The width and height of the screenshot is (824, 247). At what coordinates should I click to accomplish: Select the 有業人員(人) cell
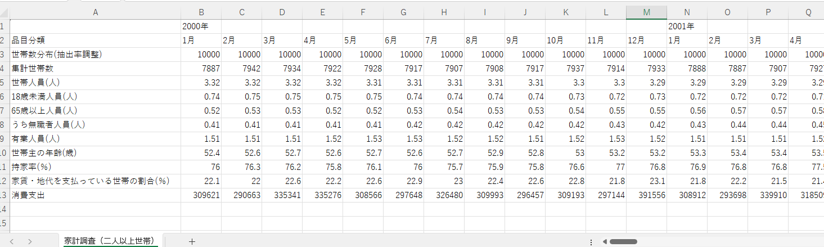[95, 139]
